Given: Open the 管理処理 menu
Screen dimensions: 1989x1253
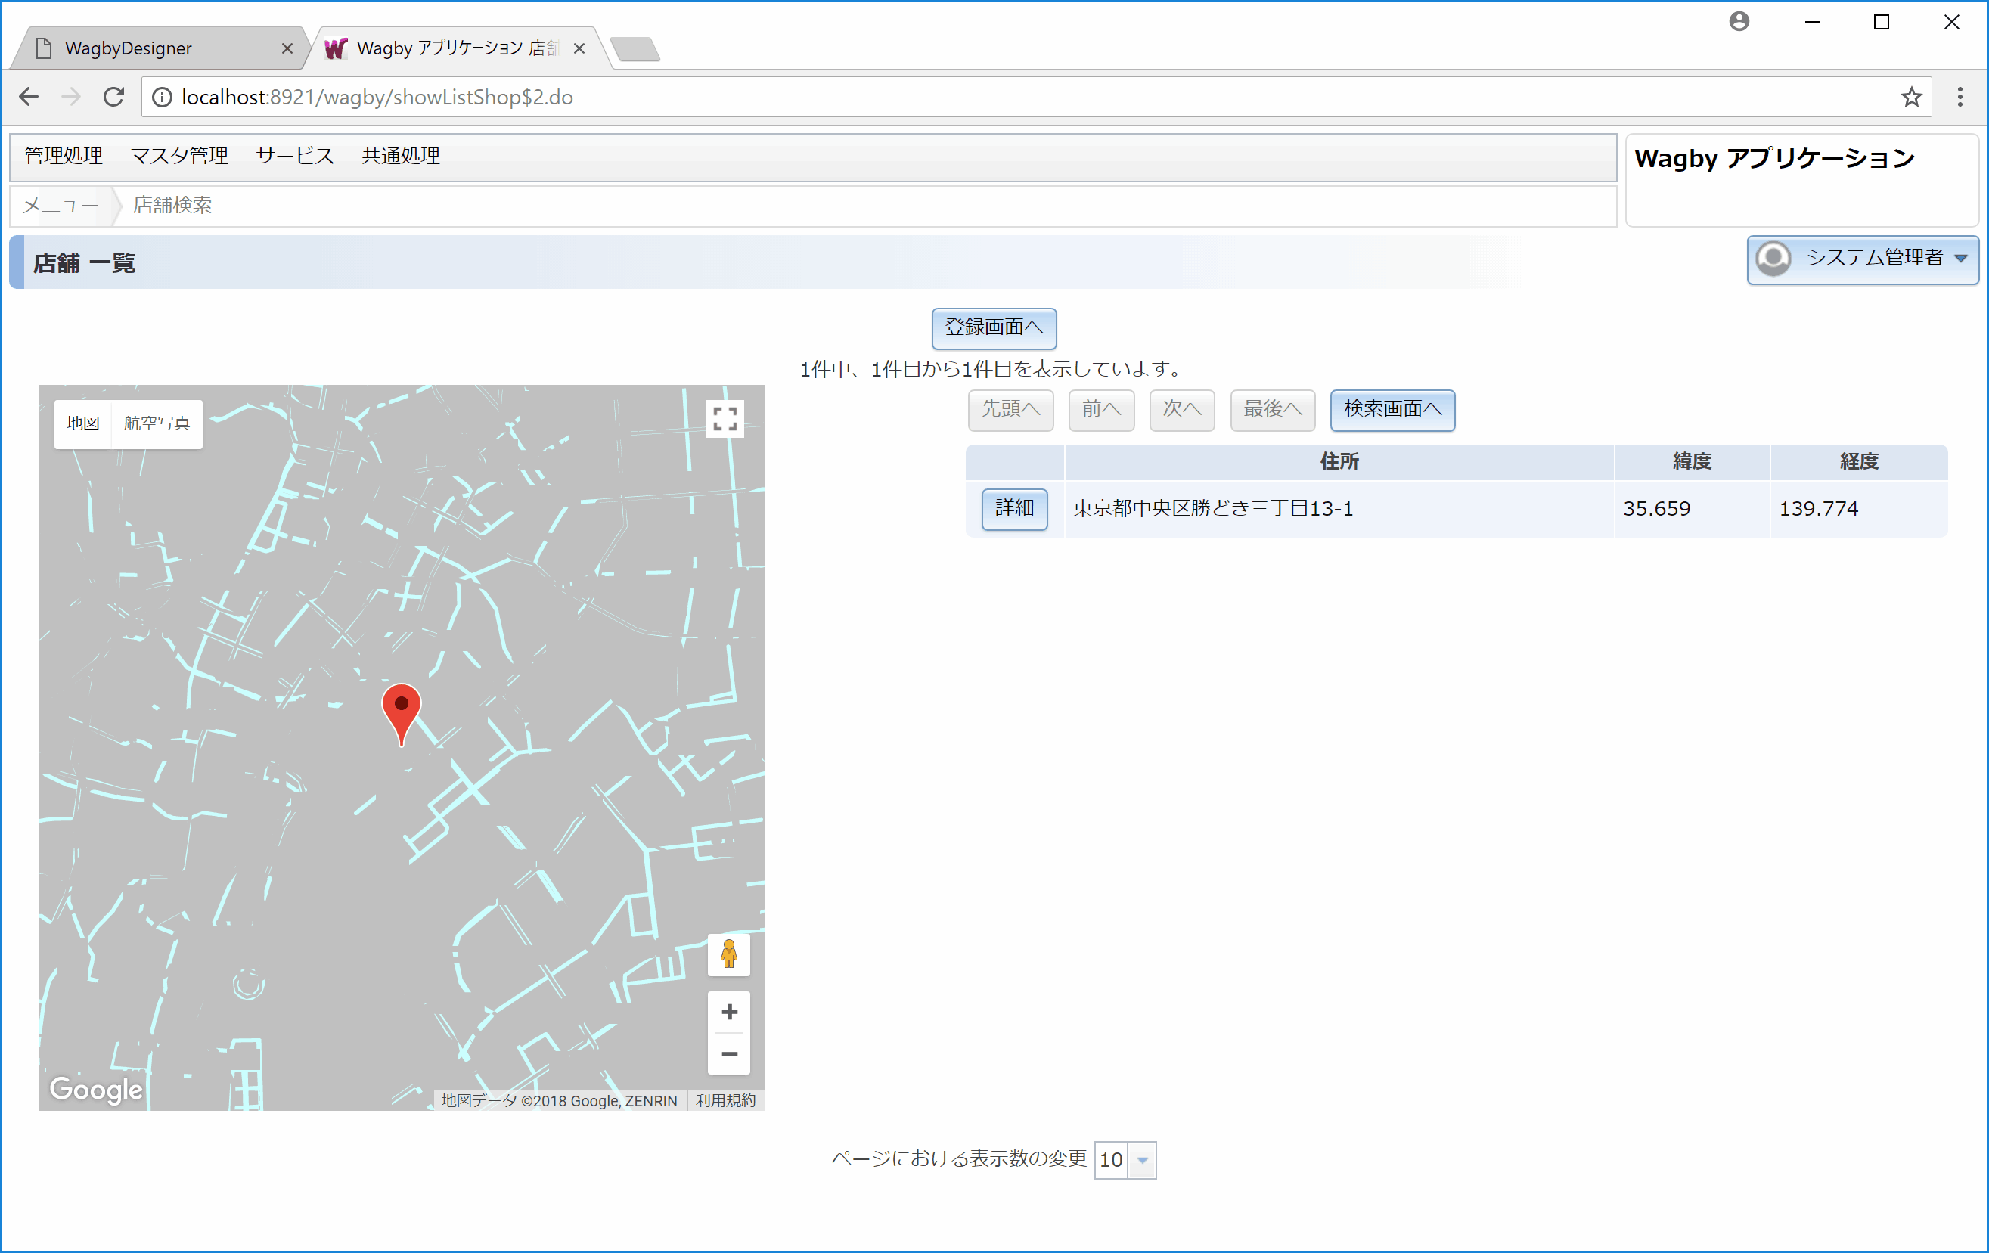Looking at the screenshot, I should (x=64, y=156).
